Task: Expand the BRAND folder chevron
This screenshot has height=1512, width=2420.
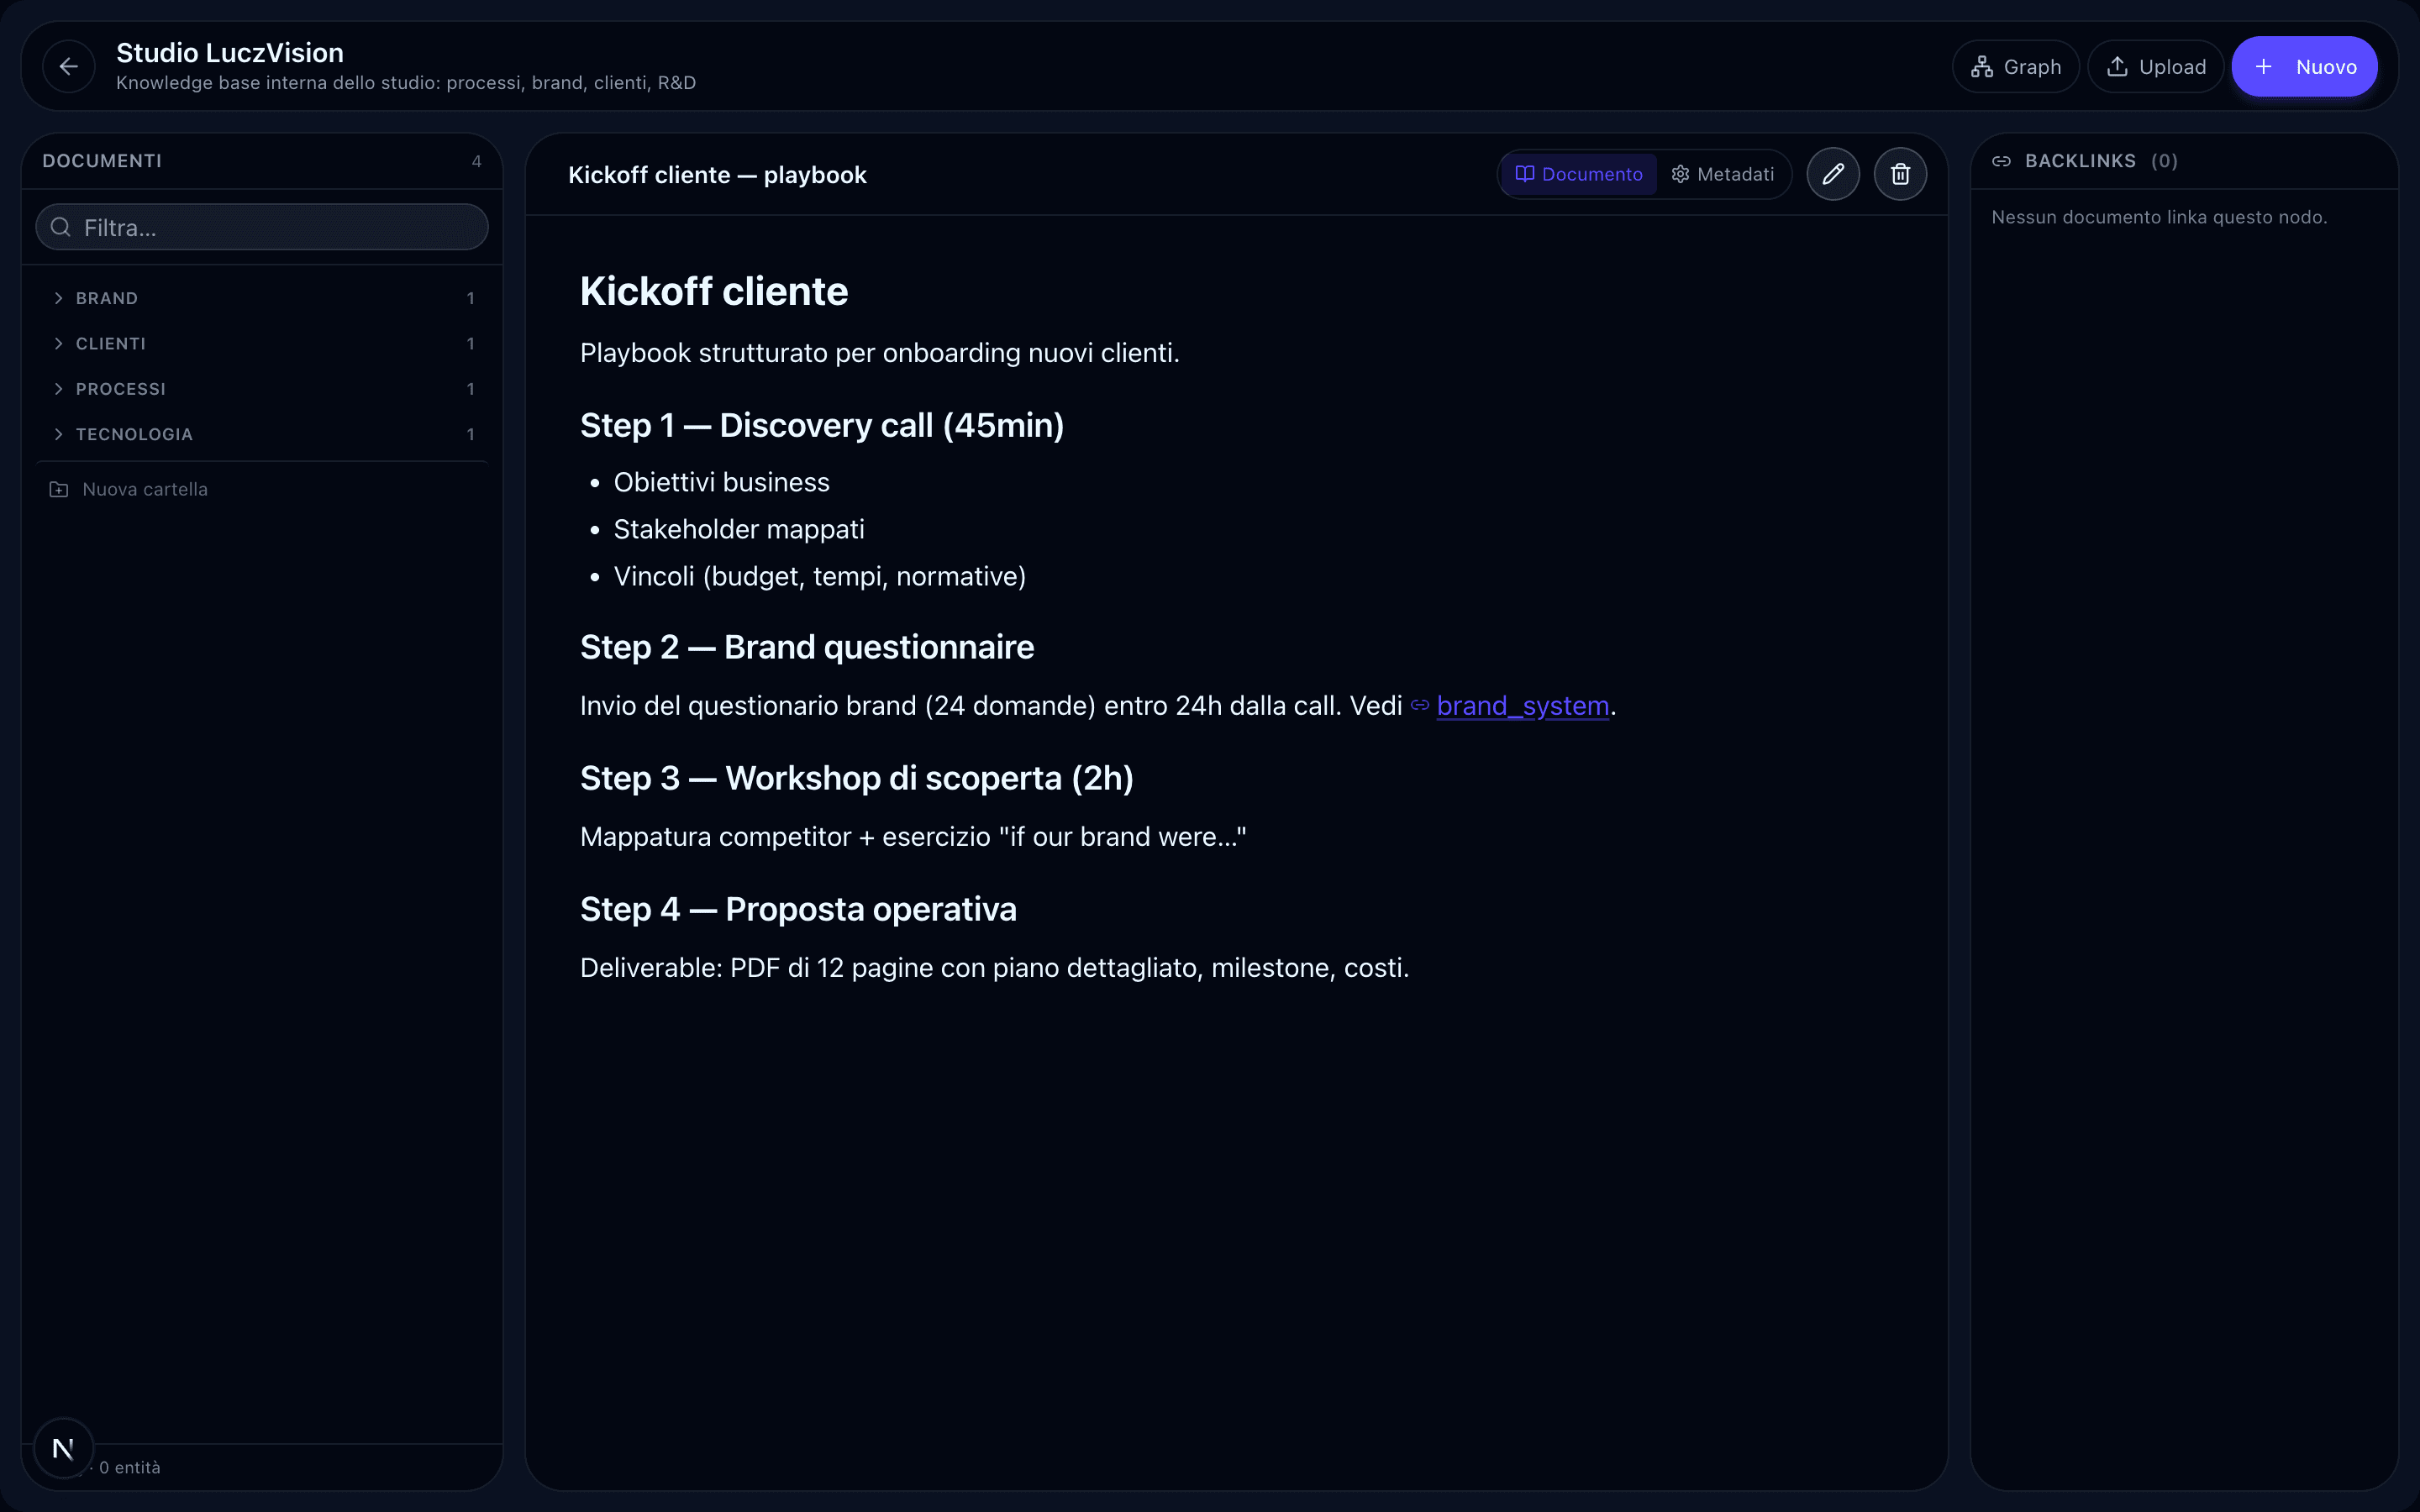Action: pyautogui.click(x=58, y=298)
